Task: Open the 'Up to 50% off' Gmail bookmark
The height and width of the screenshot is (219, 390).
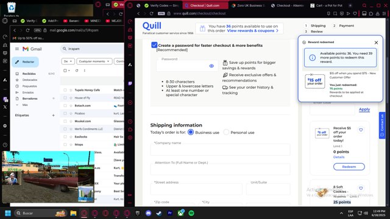Action: [x=28, y=38]
